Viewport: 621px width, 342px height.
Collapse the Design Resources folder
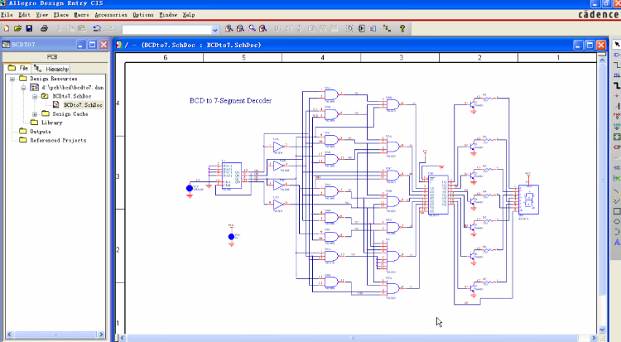click(x=12, y=78)
